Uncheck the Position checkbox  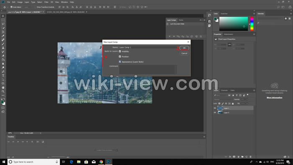click(x=120, y=57)
